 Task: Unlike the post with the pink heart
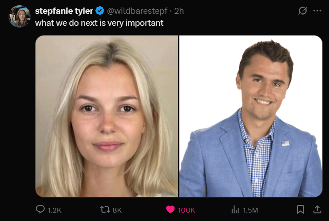[170, 209]
